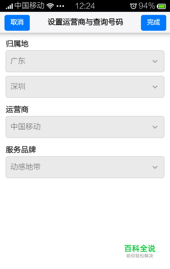Screen dimensions: 170x269
Task: Open the 中国移动 carrier dropdown
Action: pyautogui.click(x=85, y=127)
